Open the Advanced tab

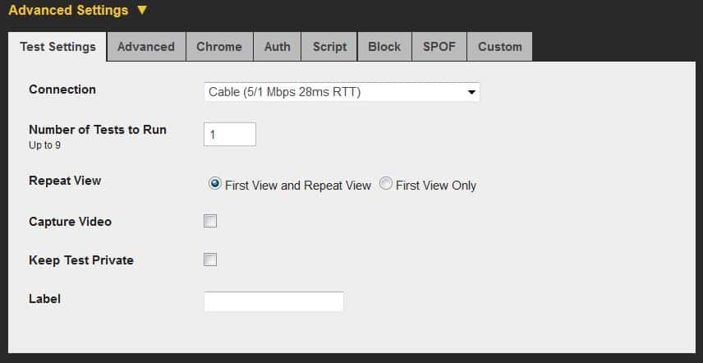tap(146, 47)
